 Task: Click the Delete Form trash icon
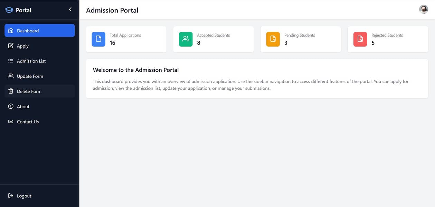pyautogui.click(x=11, y=91)
